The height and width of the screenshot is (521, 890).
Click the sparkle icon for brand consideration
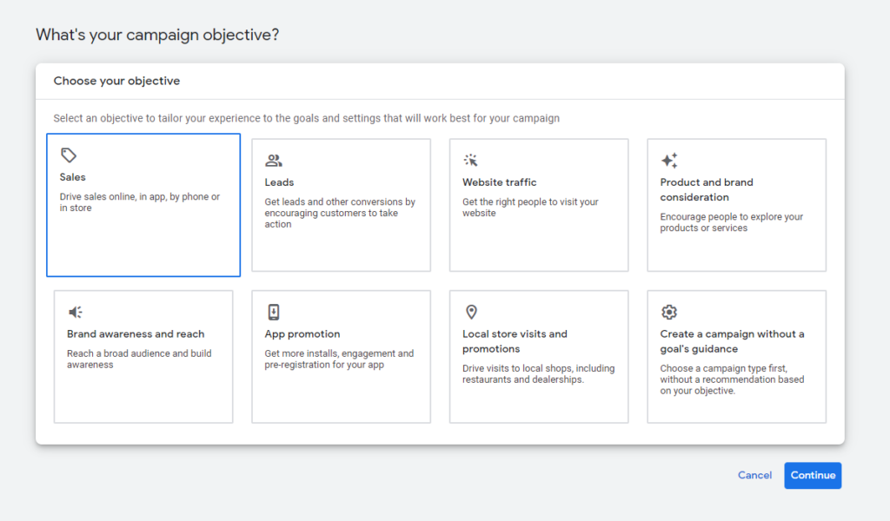click(669, 161)
